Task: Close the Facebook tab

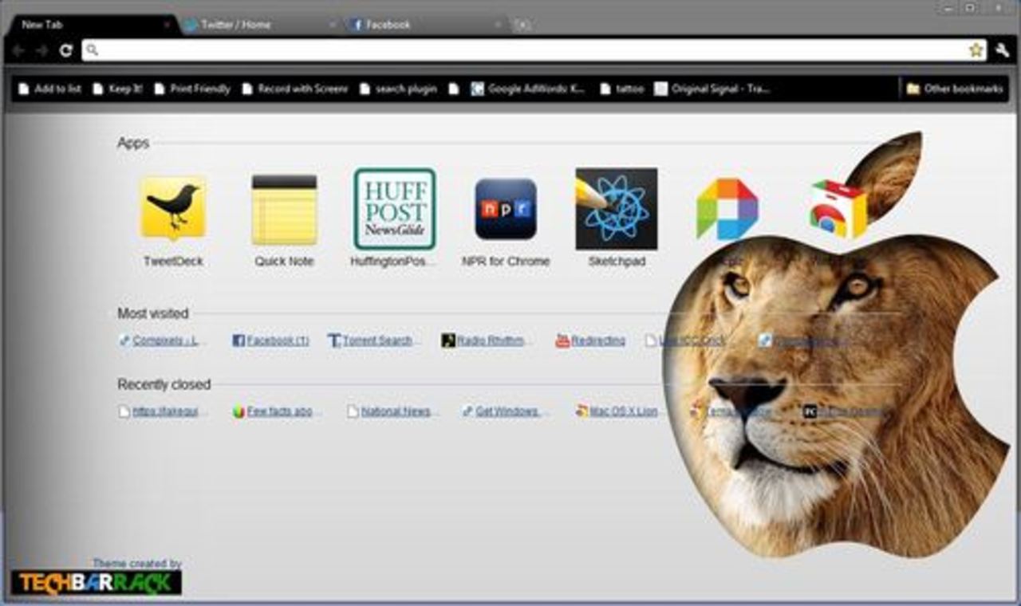Action: pos(498,25)
